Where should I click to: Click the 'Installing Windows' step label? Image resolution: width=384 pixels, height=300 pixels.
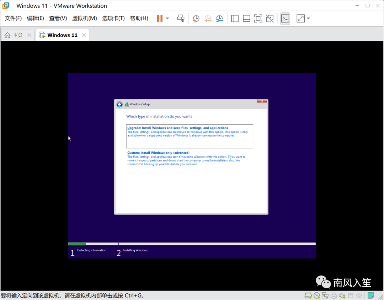(135, 250)
